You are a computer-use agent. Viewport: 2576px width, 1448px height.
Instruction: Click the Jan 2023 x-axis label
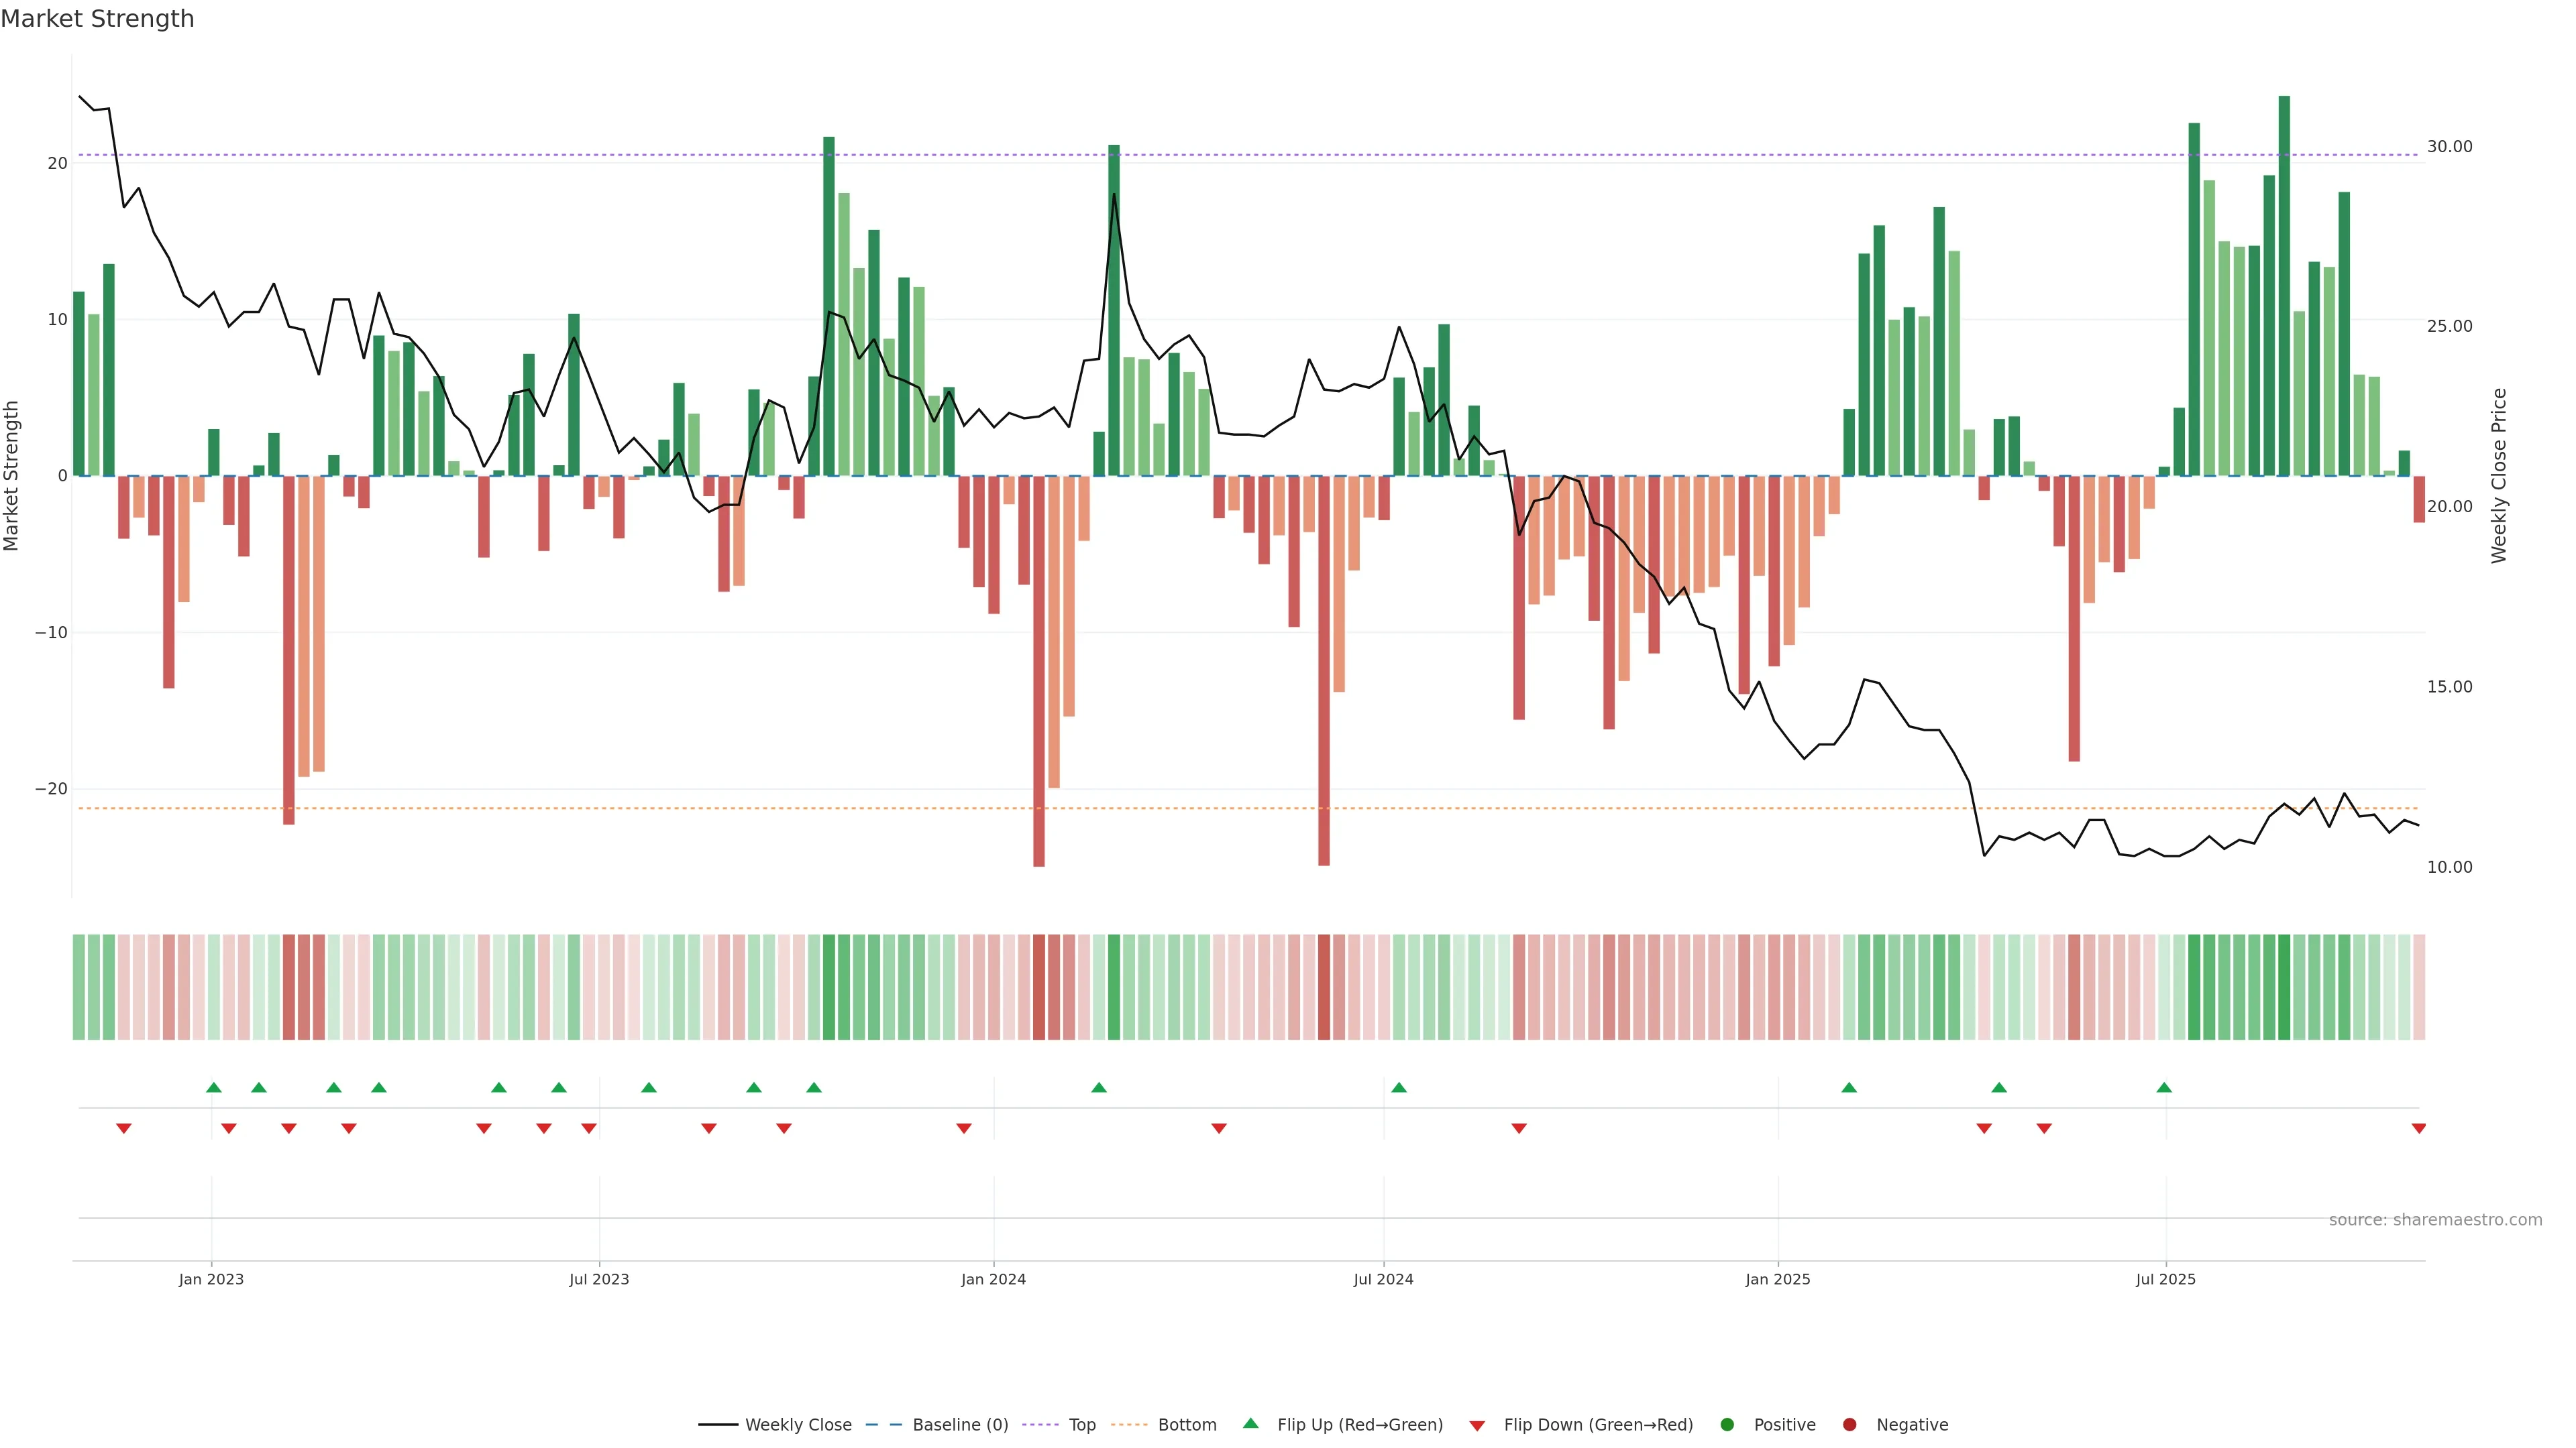[211, 1279]
